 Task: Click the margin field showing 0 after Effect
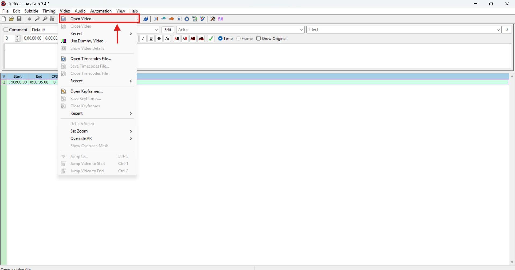[x=507, y=30]
